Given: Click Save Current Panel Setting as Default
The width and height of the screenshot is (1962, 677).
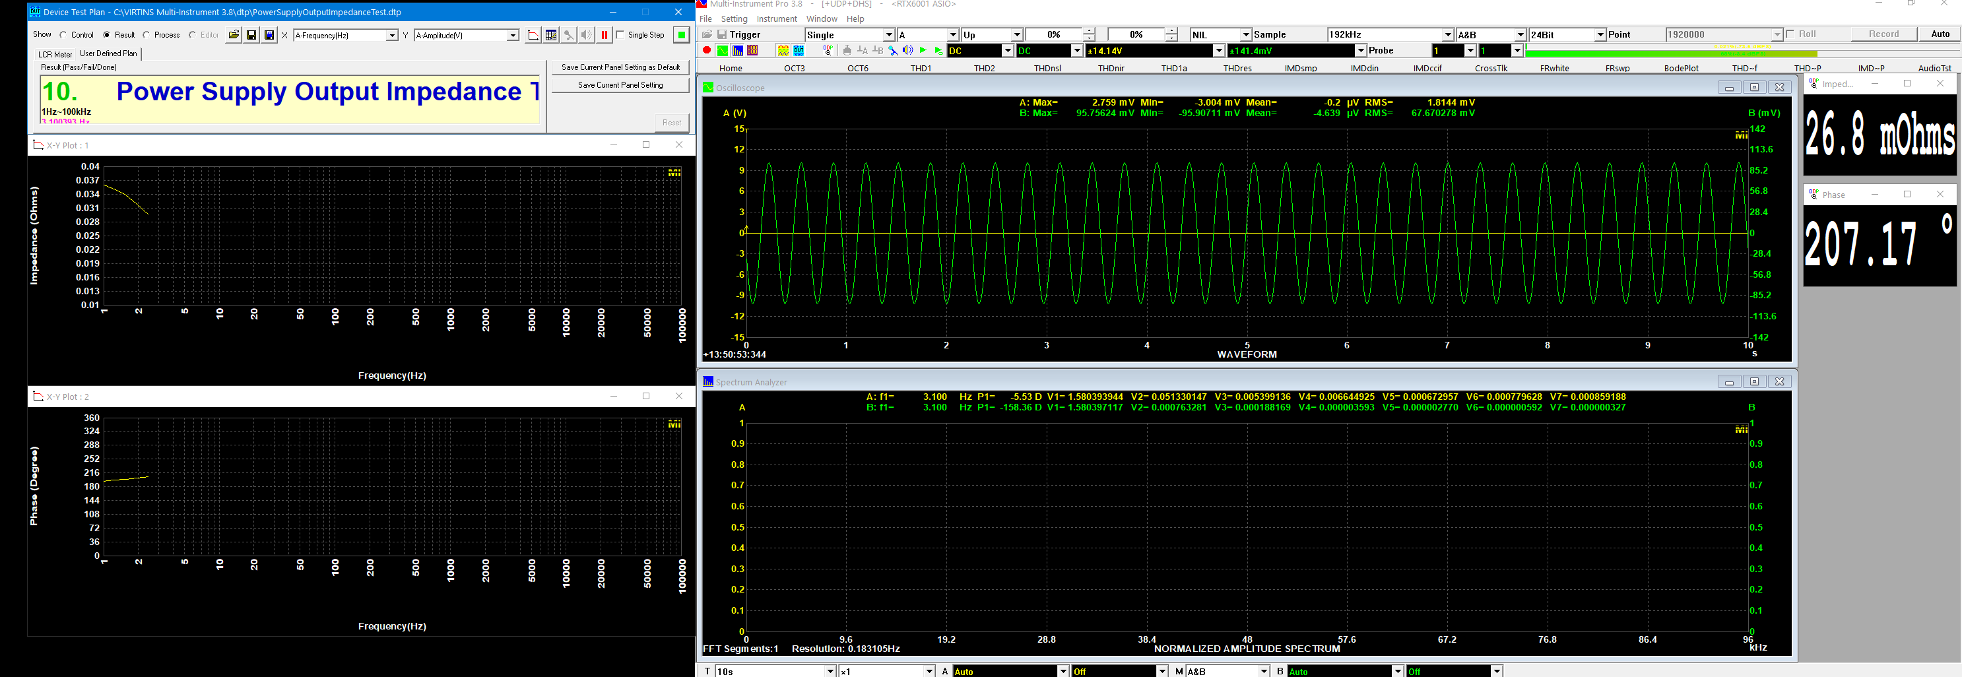Looking at the screenshot, I should 620,67.
